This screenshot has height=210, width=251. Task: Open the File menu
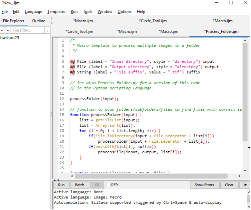click(4, 12)
